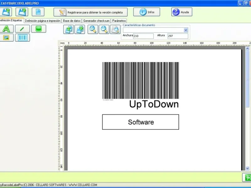Click the pages with green down arrow icon
Viewport: 251px width, 188px height.
tap(80, 29)
